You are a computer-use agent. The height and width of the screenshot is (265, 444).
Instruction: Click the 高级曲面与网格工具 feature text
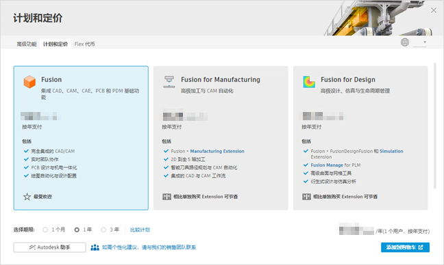point(331,173)
